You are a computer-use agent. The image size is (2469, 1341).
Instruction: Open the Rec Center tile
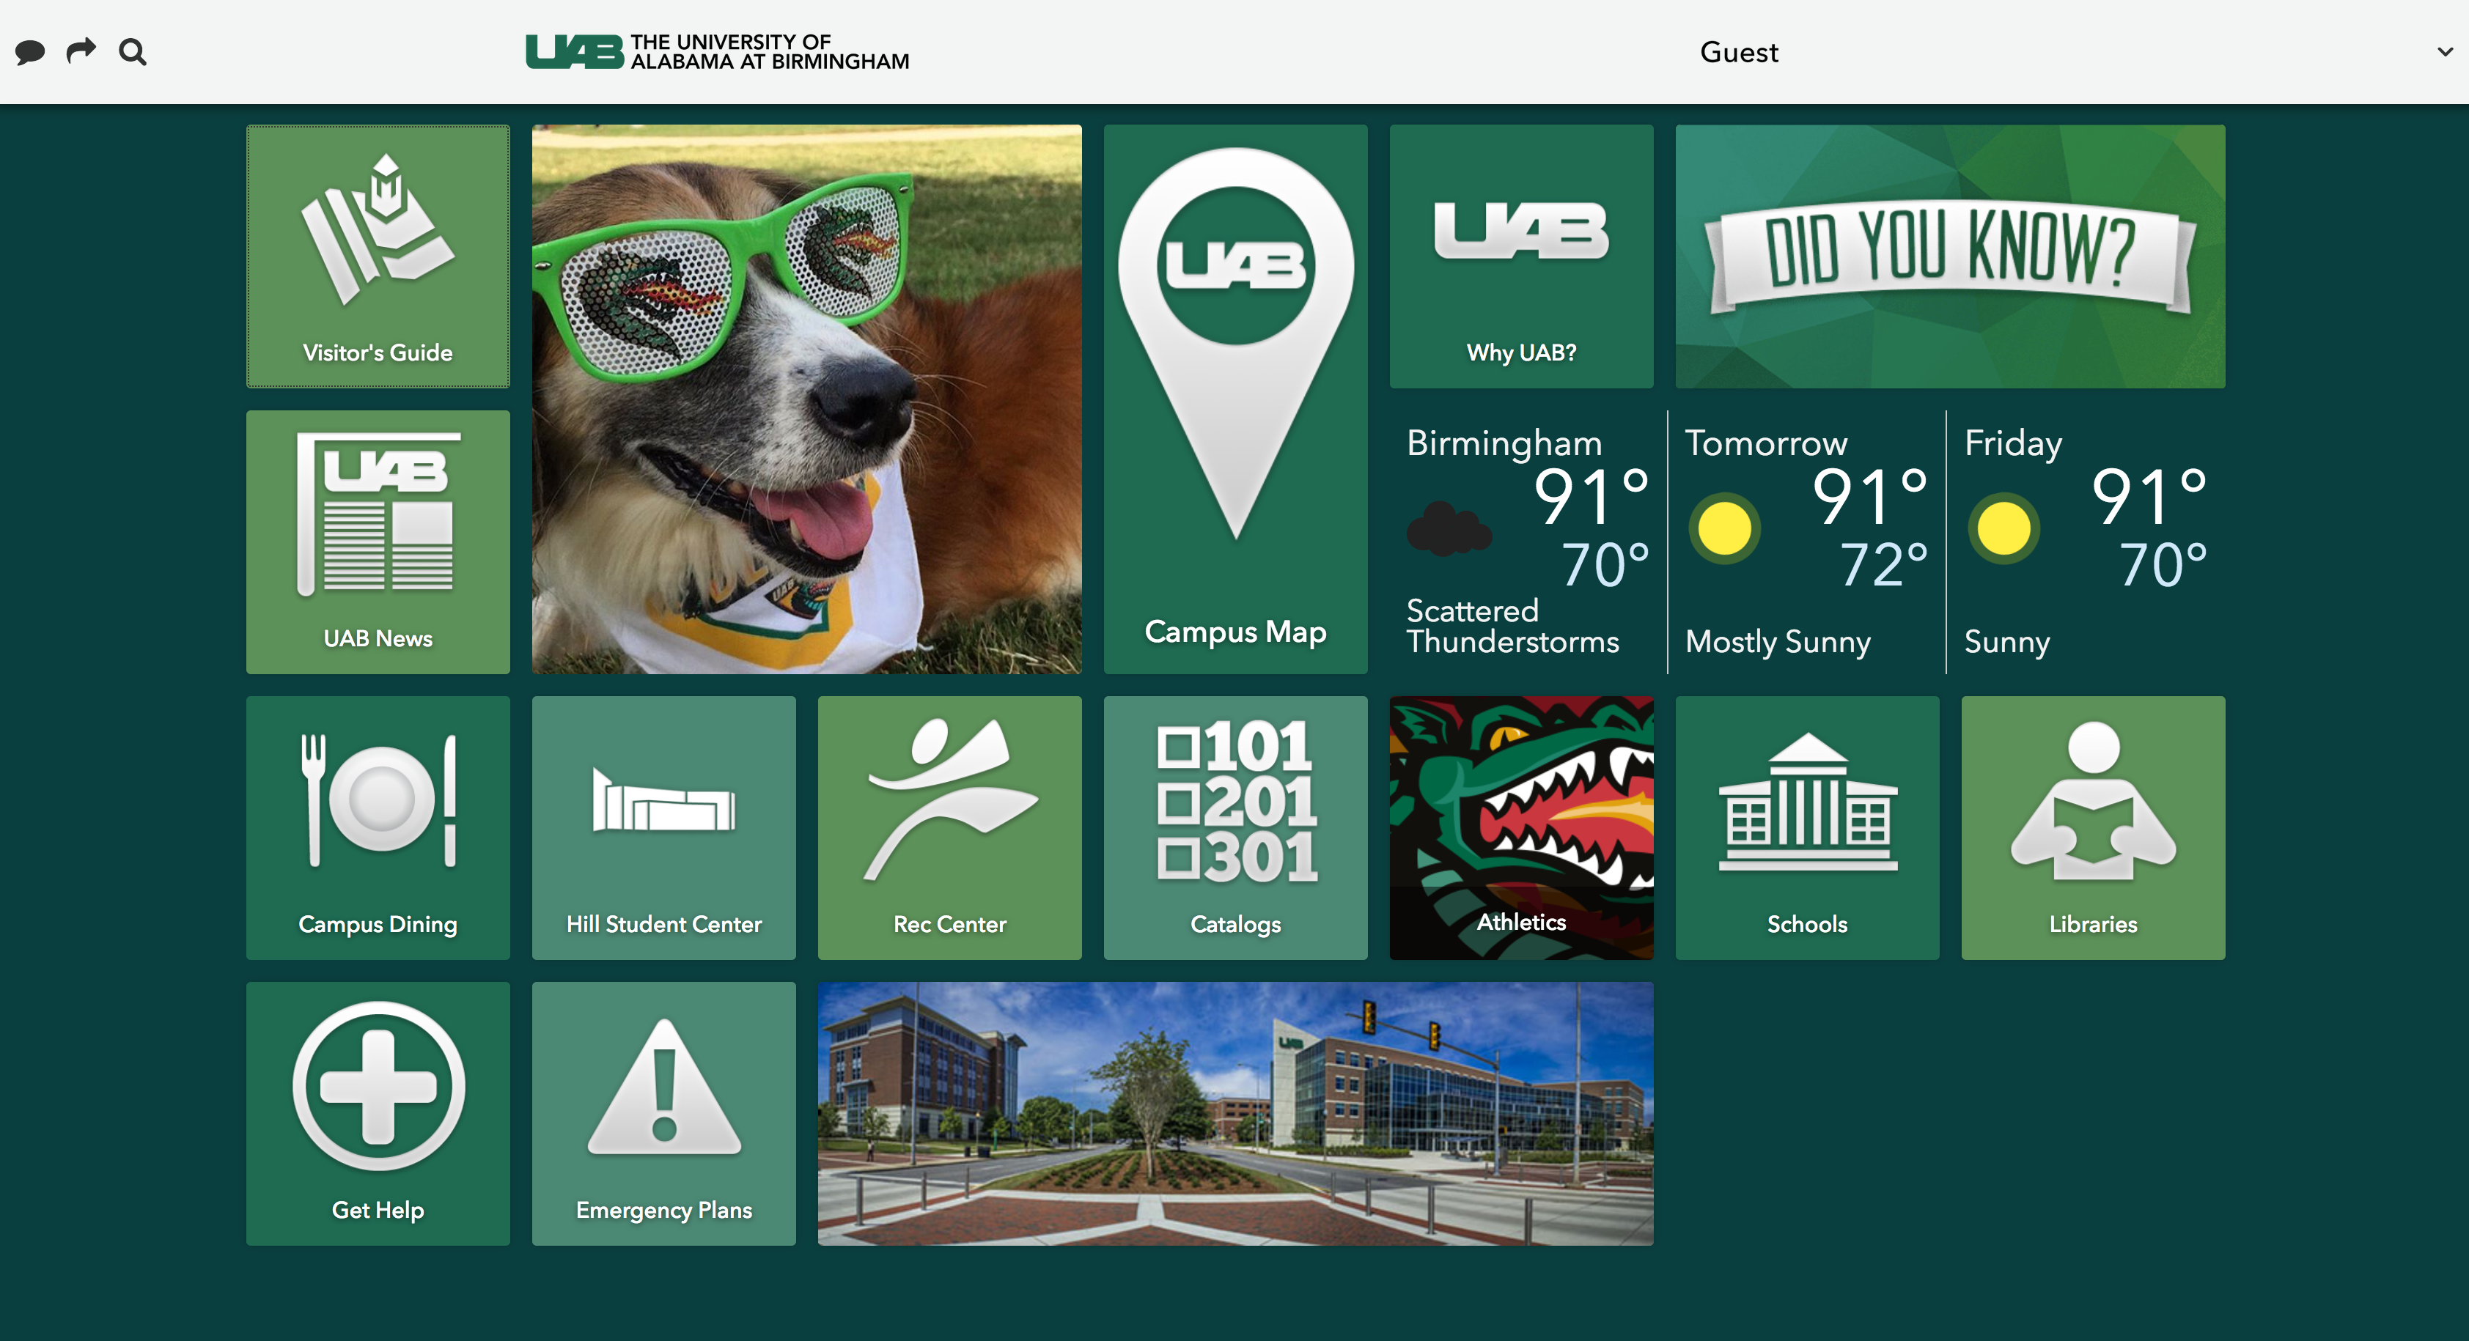[949, 827]
